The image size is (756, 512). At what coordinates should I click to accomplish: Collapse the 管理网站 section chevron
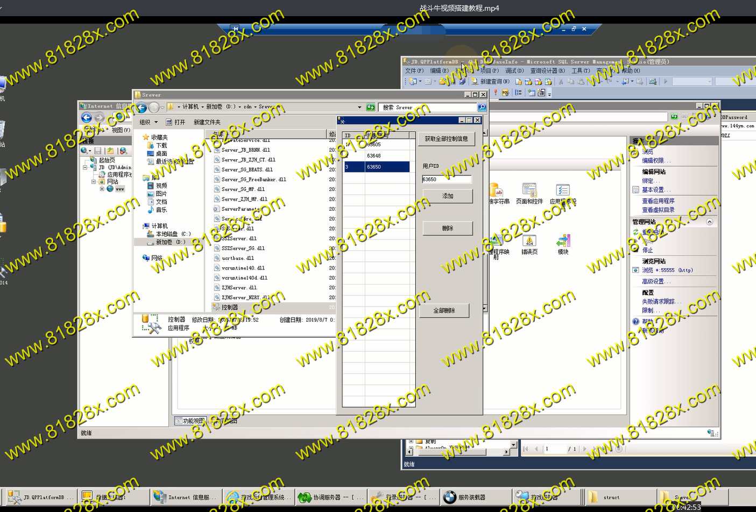click(709, 222)
